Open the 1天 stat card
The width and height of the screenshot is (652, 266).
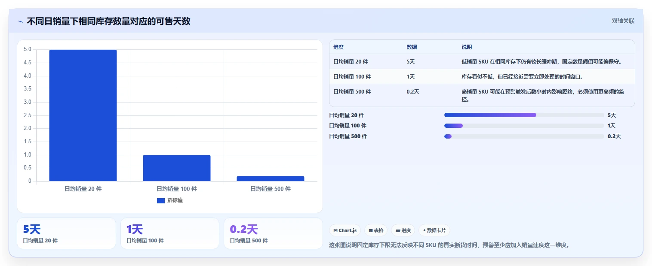[170, 233]
